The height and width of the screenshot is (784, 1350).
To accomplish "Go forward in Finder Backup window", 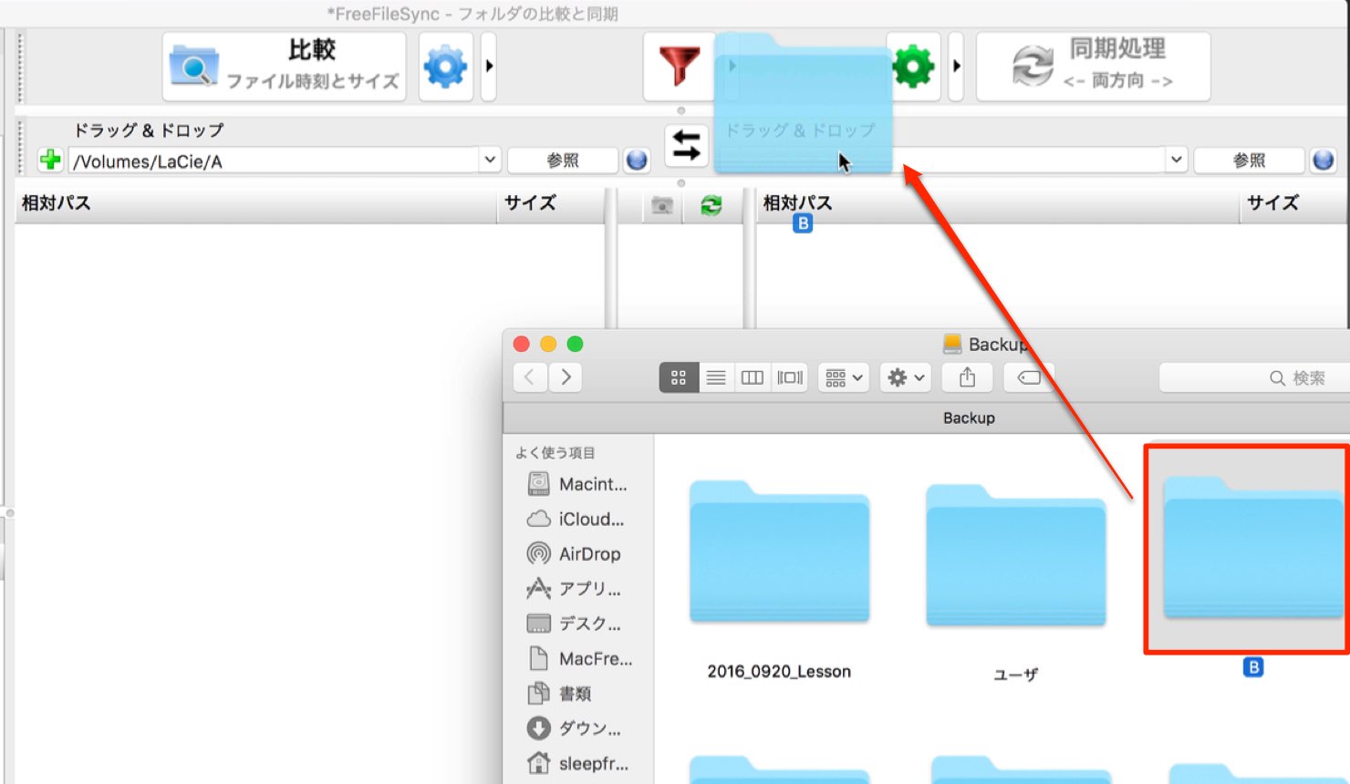I will click(566, 377).
